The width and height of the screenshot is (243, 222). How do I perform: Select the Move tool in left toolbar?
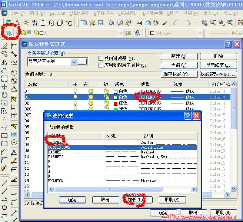coord(4,86)
